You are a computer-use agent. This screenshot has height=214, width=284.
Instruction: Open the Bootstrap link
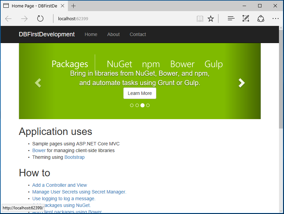click(74, 157)
